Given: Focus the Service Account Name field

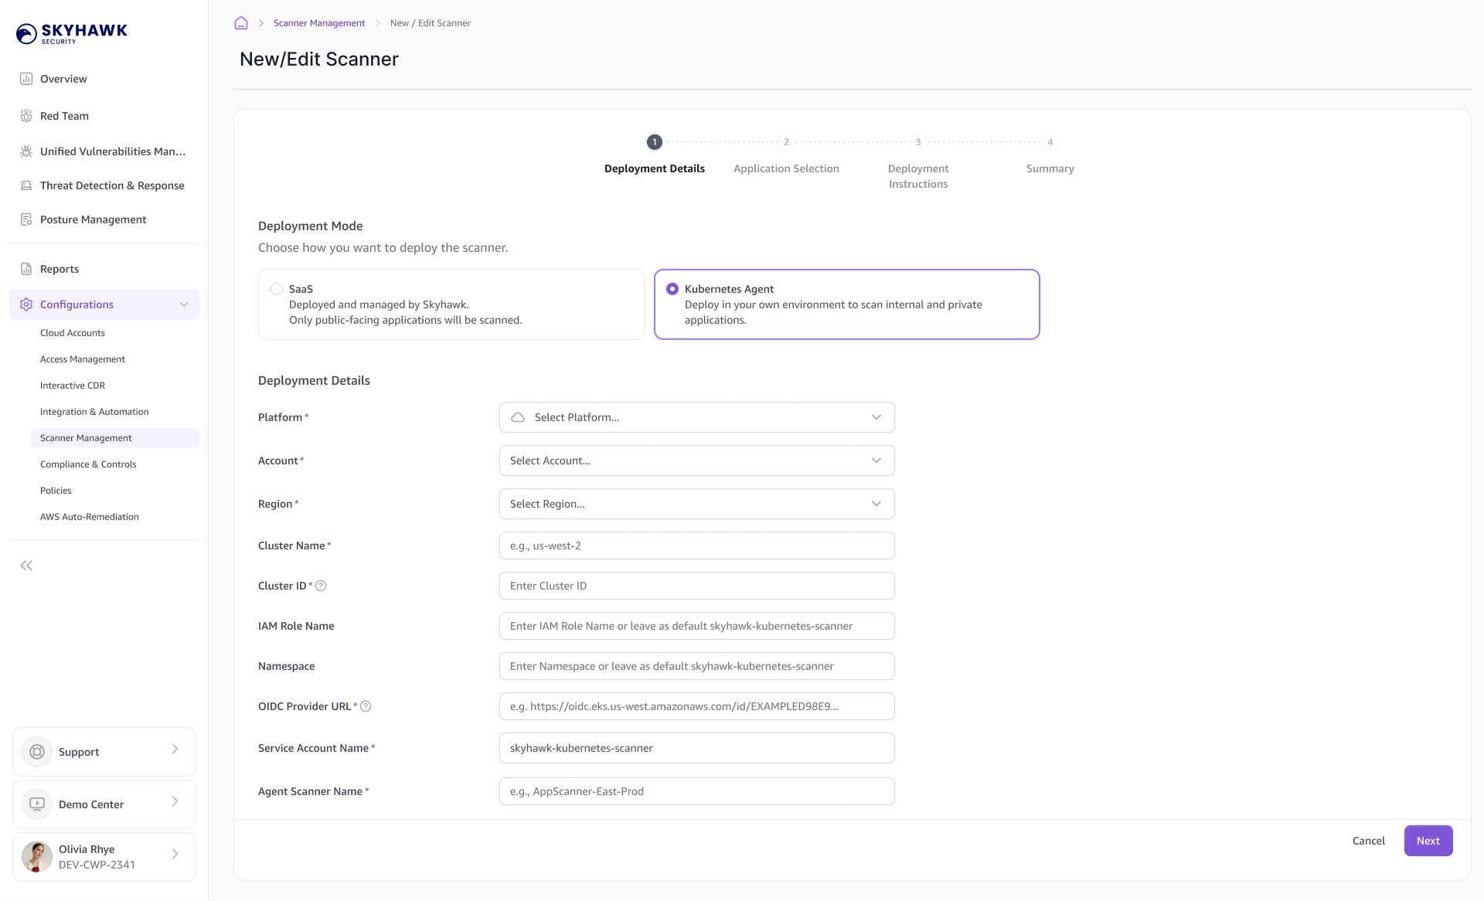Looking at the screenshot, I should [697, 748].
